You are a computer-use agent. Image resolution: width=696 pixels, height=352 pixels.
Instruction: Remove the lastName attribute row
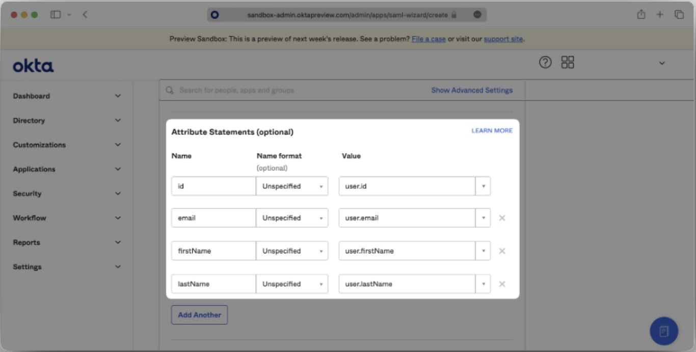[x=502, y=284]
